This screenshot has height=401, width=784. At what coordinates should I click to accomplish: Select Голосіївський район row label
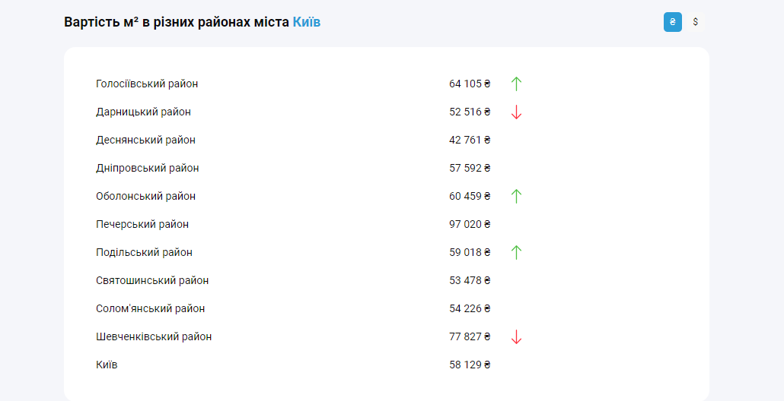(x=147, y=84)
